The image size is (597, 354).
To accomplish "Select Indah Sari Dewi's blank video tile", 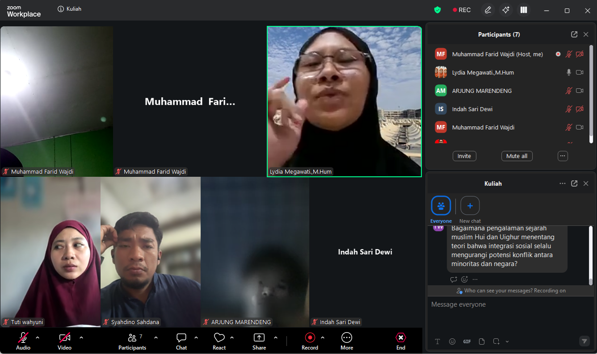I will coord(365,252).
